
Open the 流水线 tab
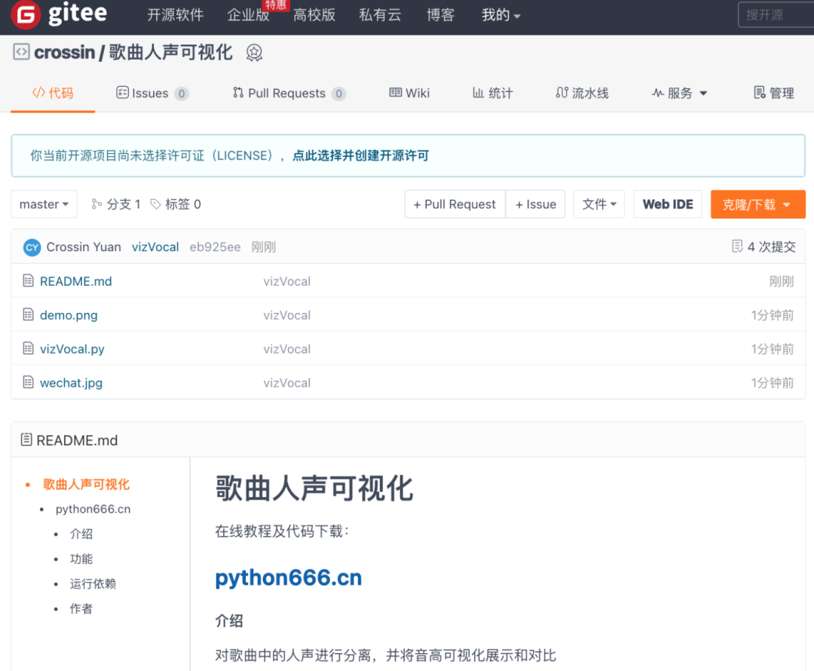582,93
